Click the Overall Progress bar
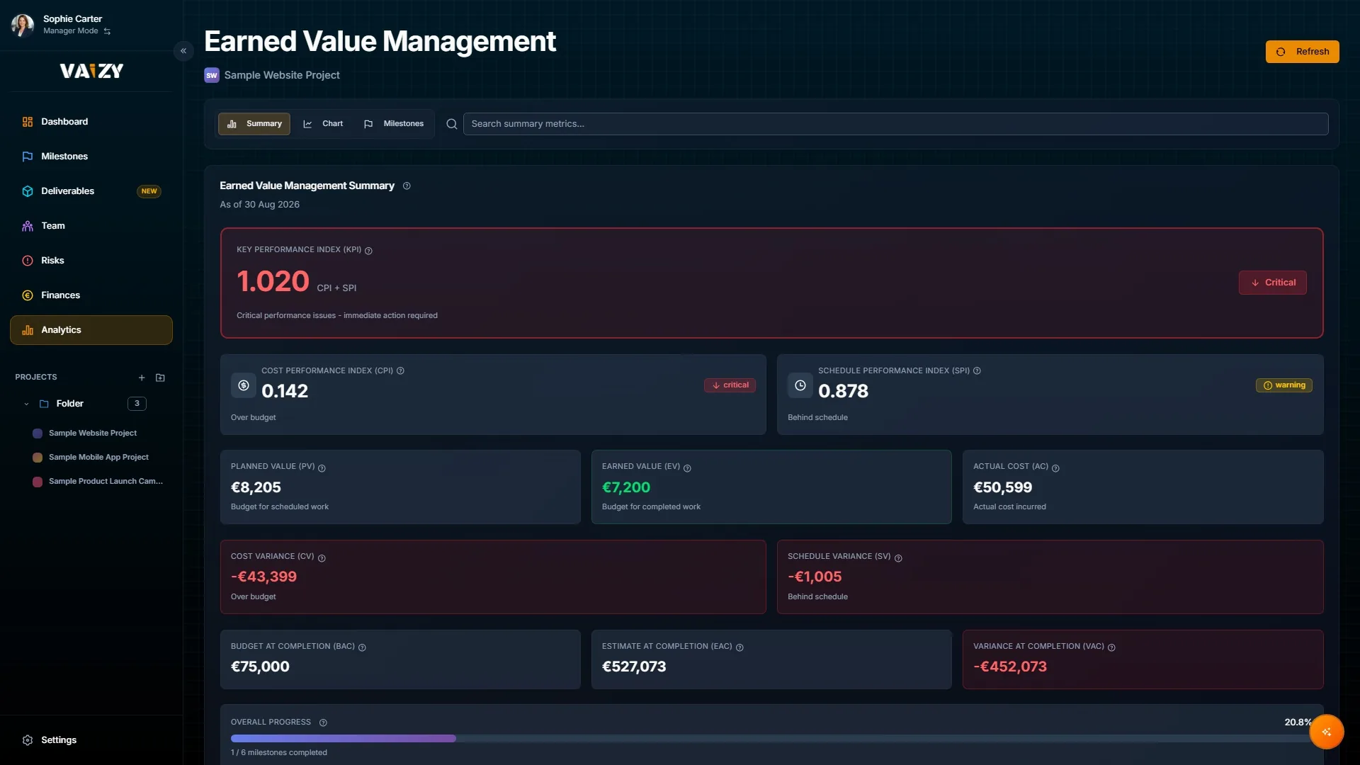 click(x=771, y=739)
